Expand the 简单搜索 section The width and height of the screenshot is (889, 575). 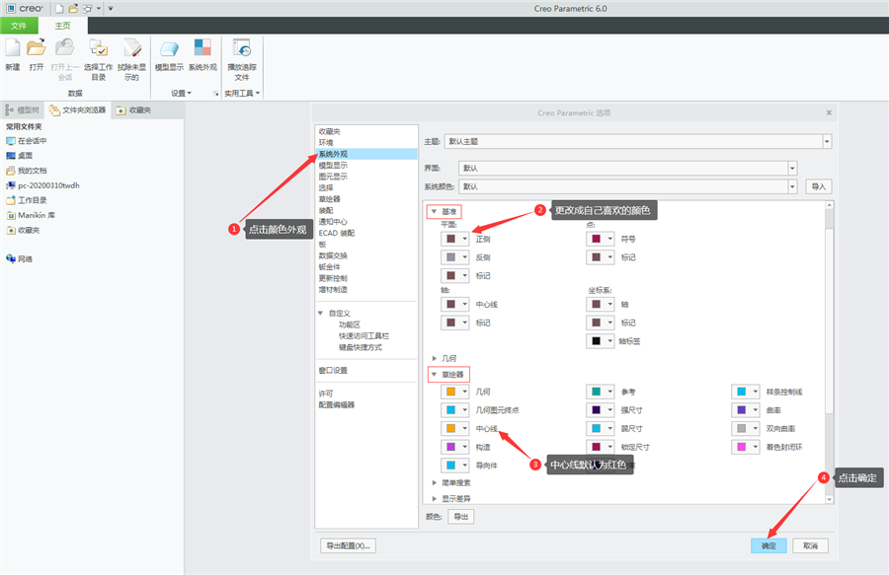(435, 482)
